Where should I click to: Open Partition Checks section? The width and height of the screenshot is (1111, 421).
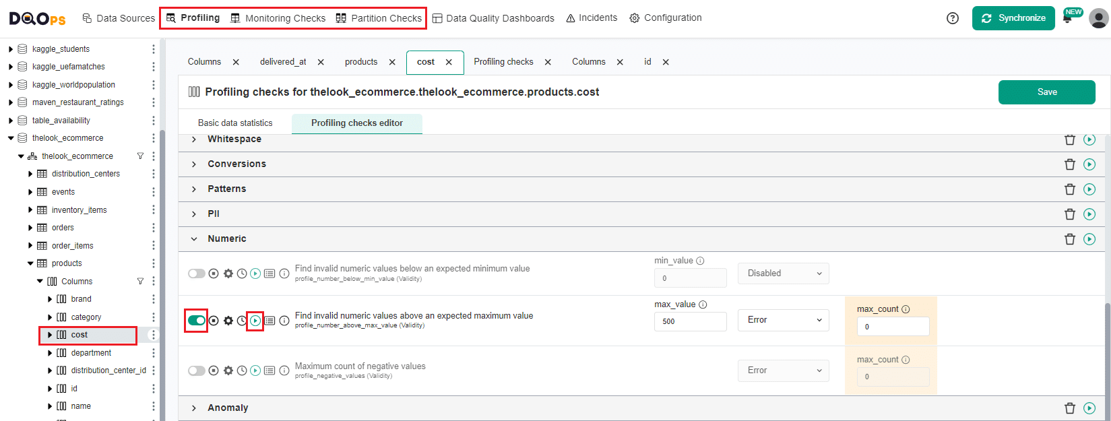point(379,18)
